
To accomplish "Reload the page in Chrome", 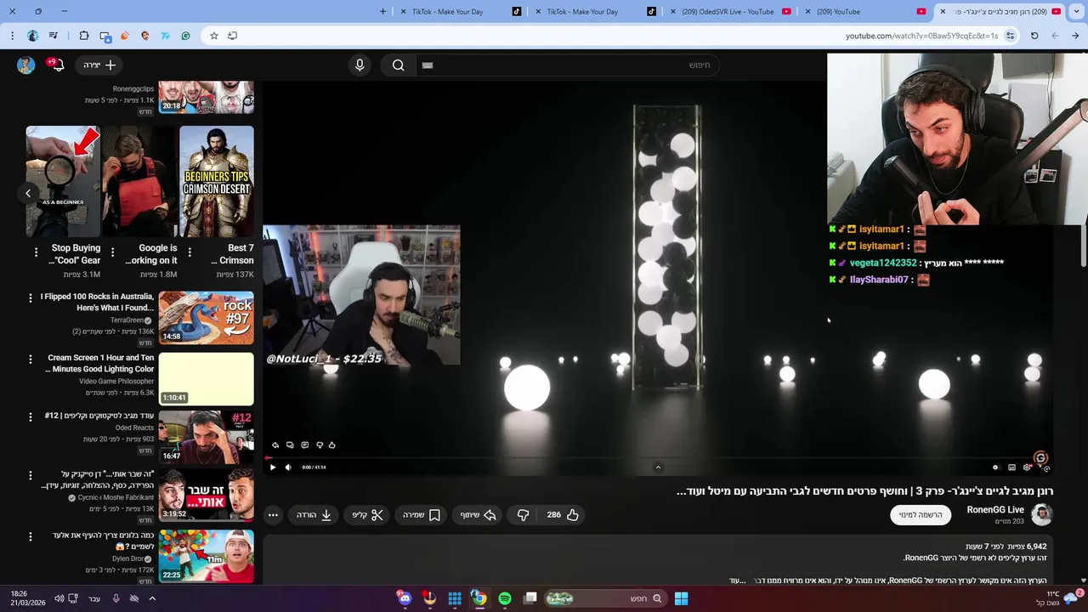I will click(x=1034, y=36).
